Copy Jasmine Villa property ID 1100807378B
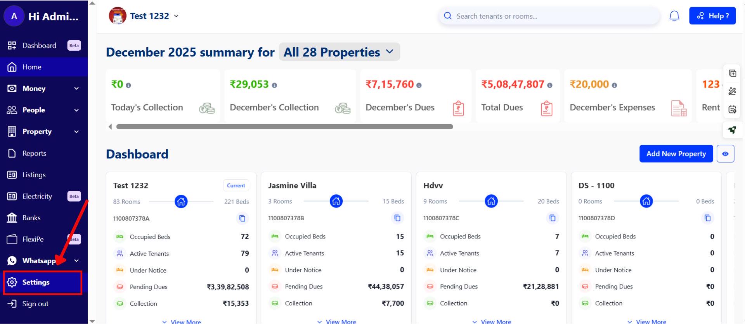 point(397,218)
